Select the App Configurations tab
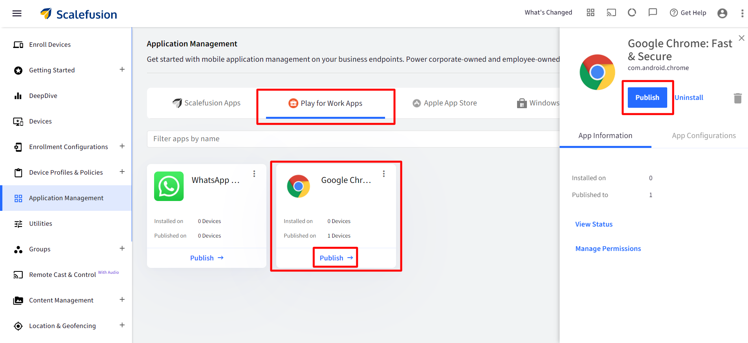Screen dimensions: 748x343 pyautogui.click(x=704, y=136)
